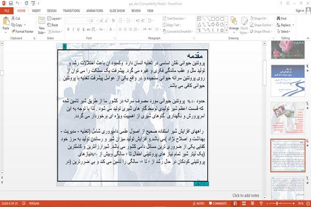The height and width of the screenshot is (207, 311).
Task: Switch to the SLIDE SHOW tab
Action: pyautogui.click(x=117, y=11)
